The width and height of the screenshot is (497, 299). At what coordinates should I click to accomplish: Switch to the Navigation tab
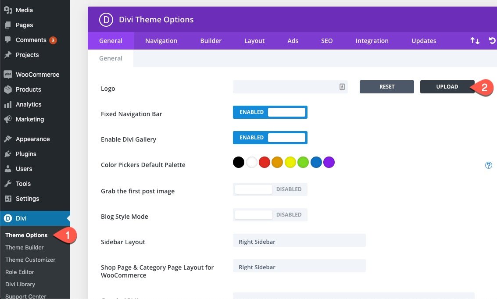click(161, 40)
